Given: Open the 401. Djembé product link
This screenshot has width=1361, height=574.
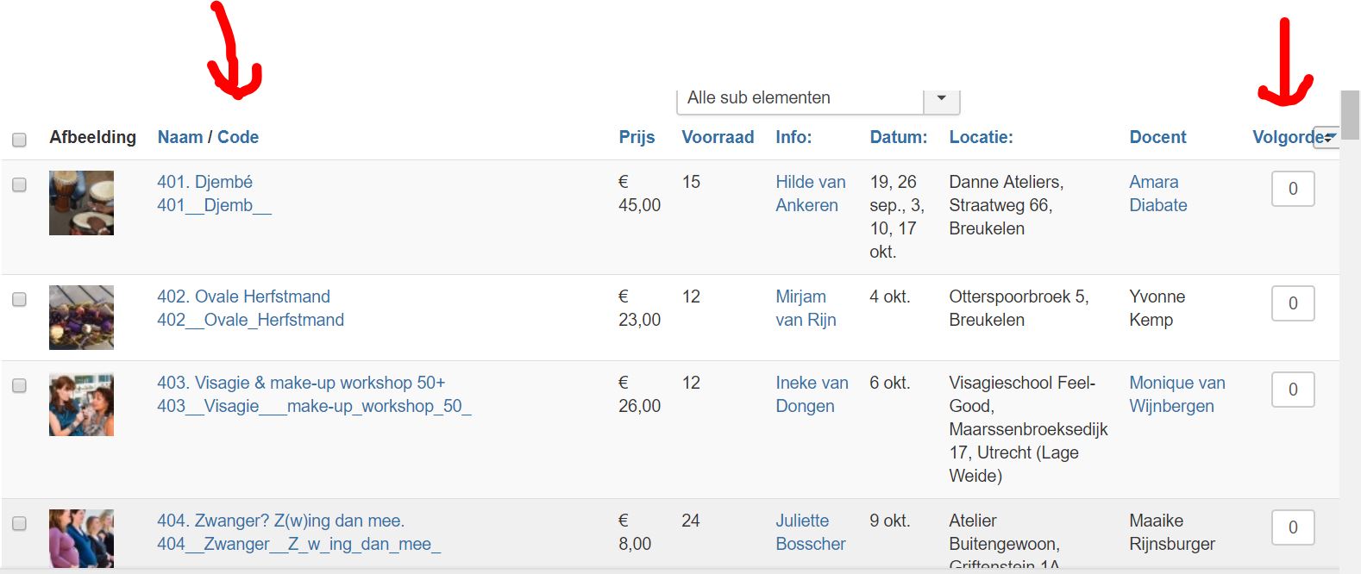Looking at the screenshot, I should 204,182.
